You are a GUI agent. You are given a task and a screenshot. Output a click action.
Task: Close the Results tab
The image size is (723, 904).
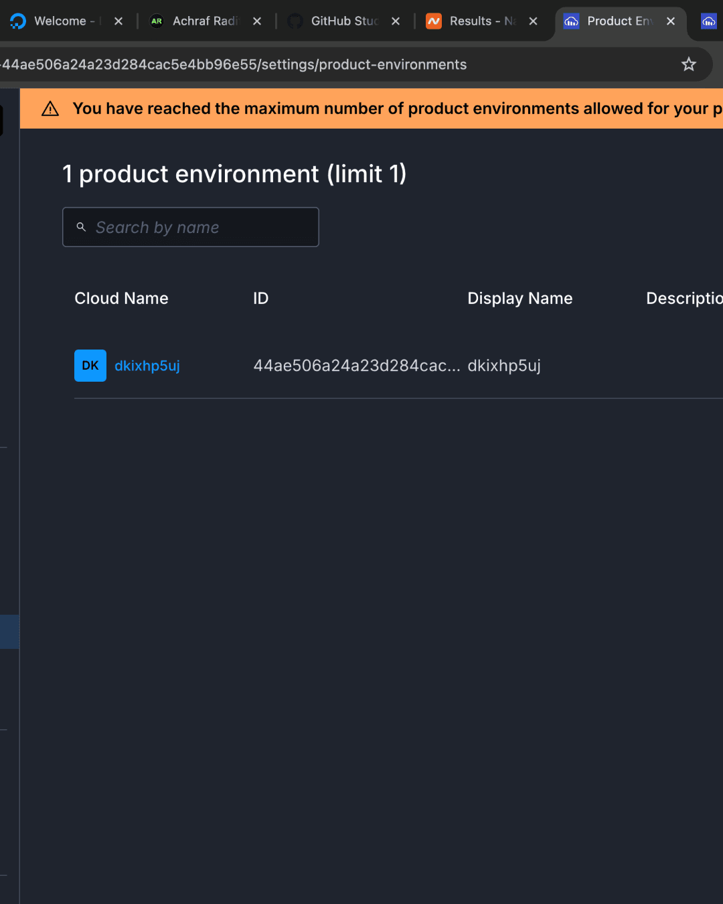[x=534, y=21]
